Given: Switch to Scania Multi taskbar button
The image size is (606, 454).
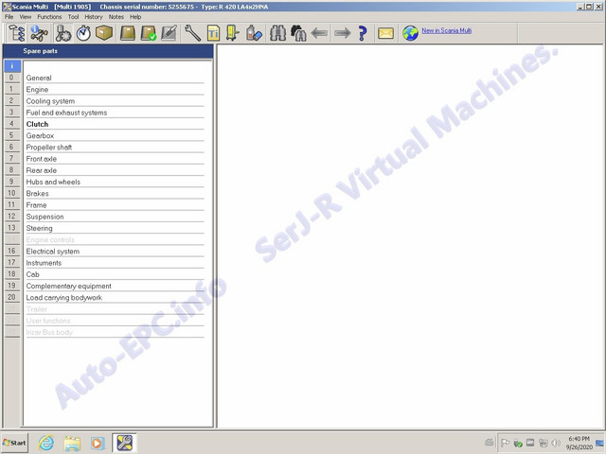Looking at the screenshot, I should (x=124, y=443).
